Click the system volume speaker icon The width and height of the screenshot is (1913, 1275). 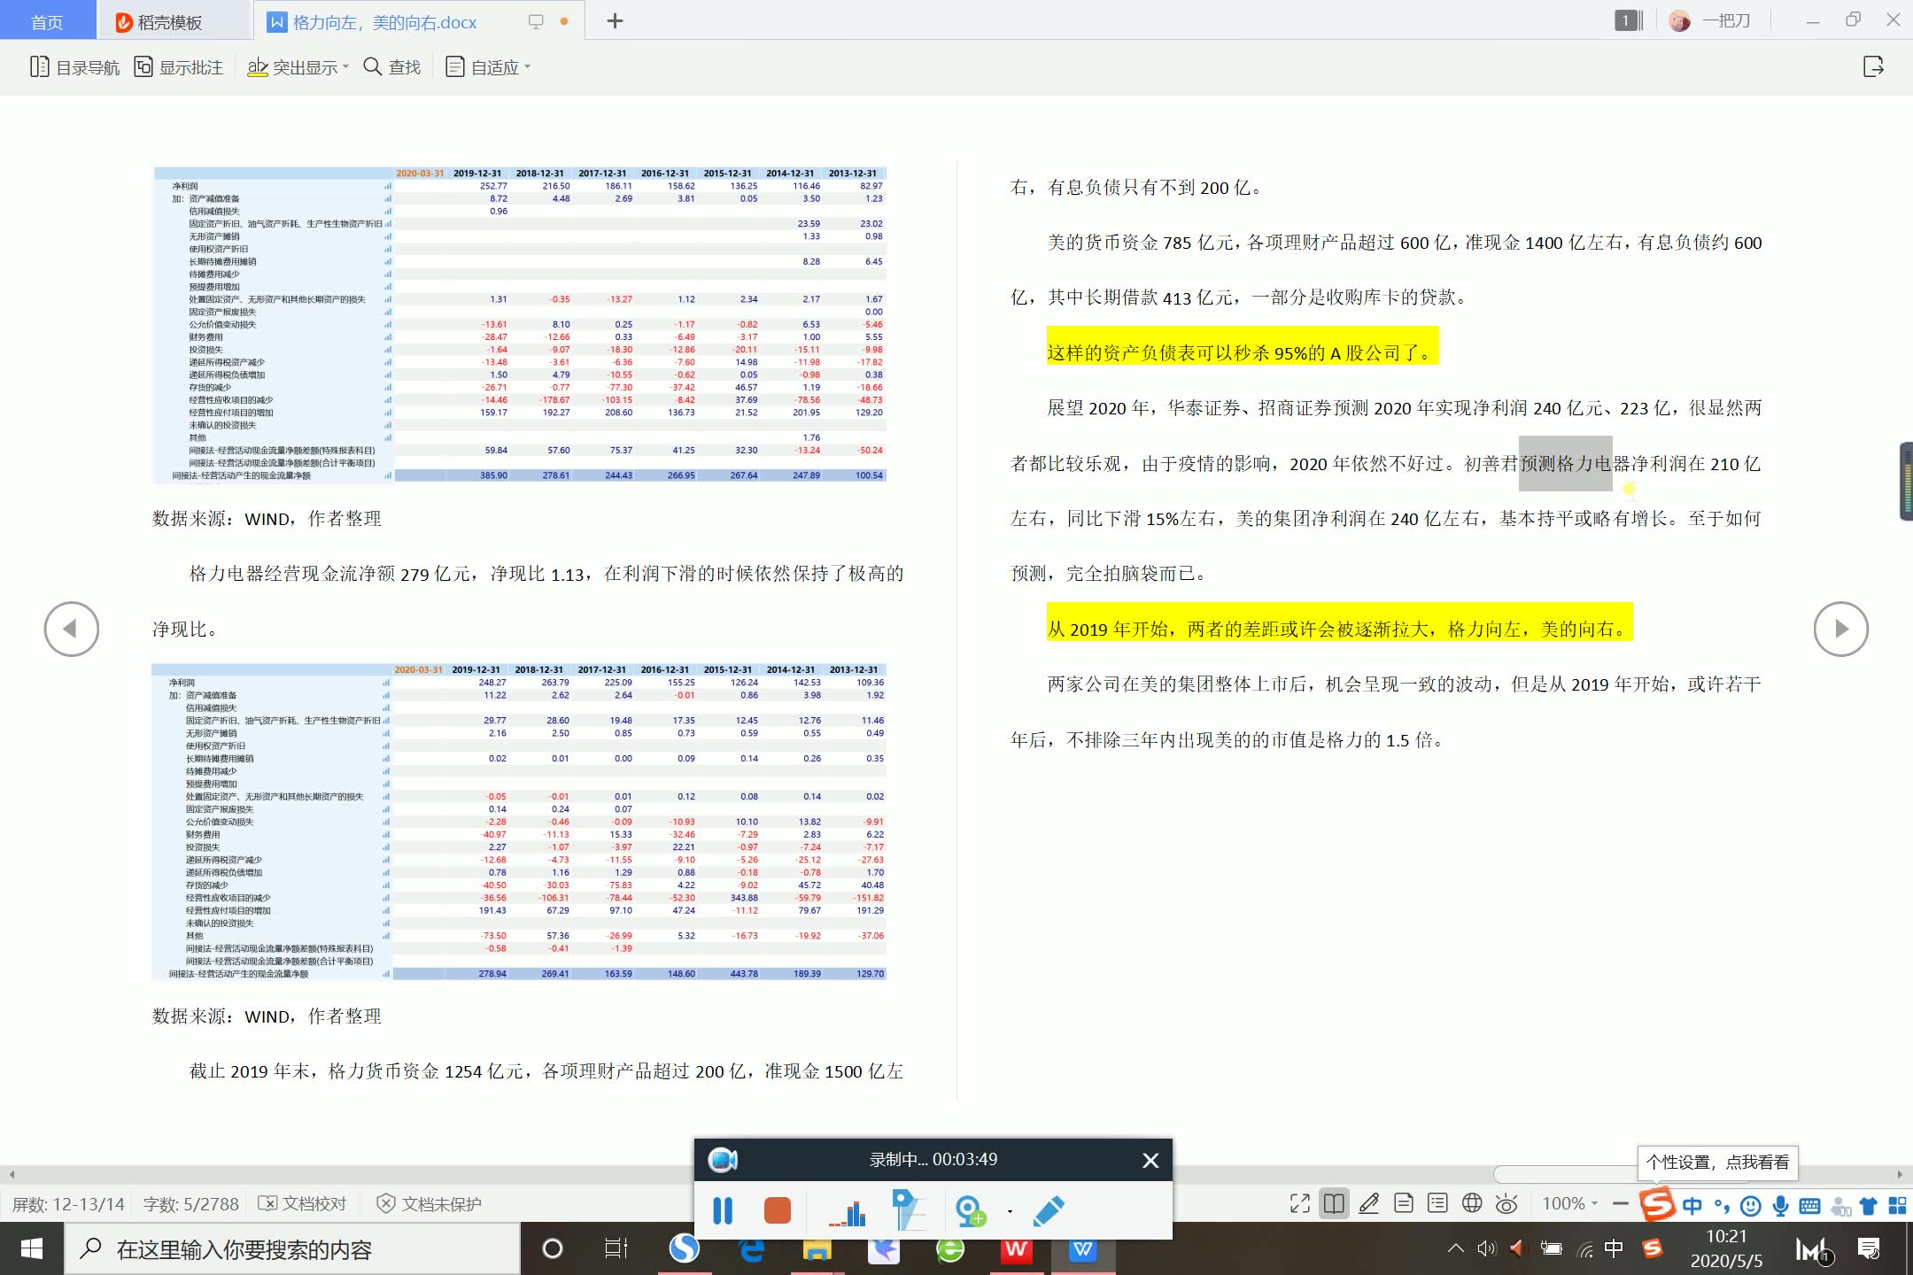1486,1249
